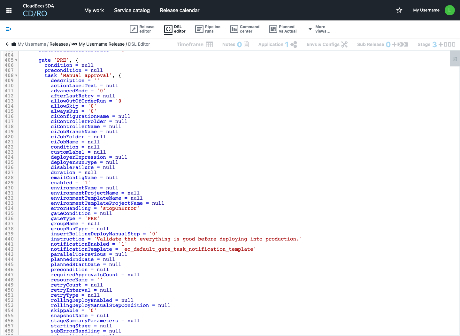Click the 'gateType' code line
Screen dimensions: 460x336
click(x=75, y=218)
